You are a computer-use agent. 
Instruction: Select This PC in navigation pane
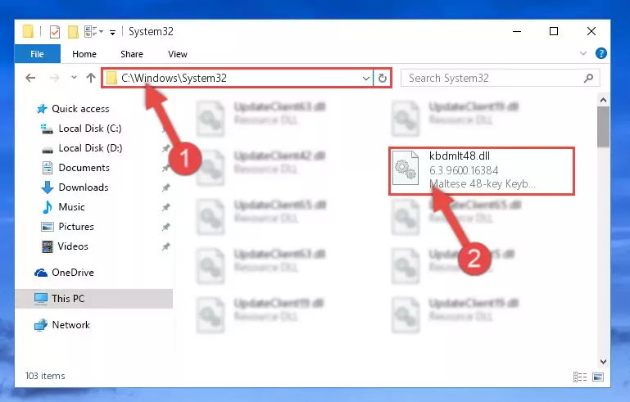click(x=93, y=299)
